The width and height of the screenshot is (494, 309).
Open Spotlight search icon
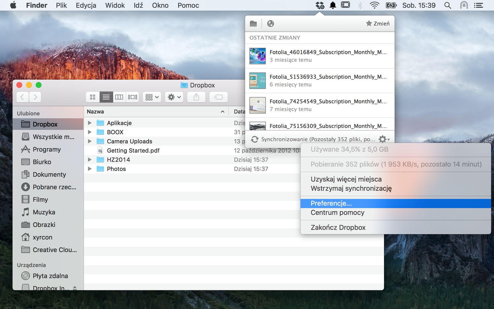[447, 5]
